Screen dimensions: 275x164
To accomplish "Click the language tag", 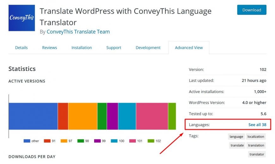I will (x=236, y=137).
